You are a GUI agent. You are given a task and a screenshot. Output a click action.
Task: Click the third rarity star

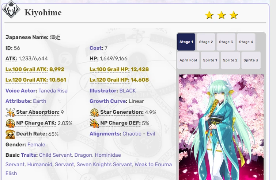(234, 15)
